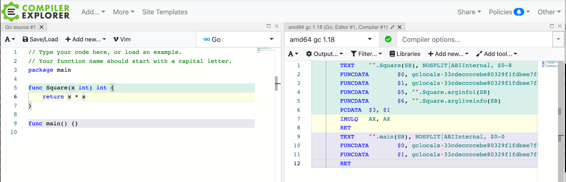Open the Output gear menu
Viewport: 566px width, 182px height.
pyautogui.click(x=324, y=54)
